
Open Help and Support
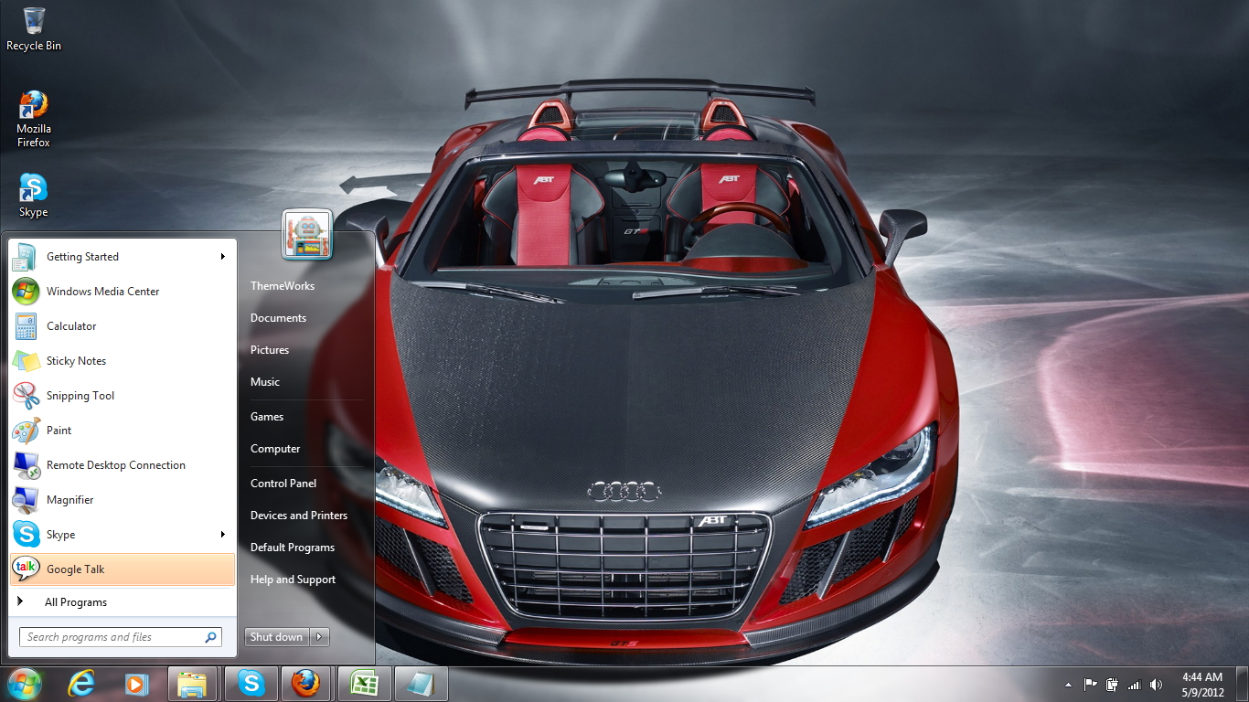(293, 580)
